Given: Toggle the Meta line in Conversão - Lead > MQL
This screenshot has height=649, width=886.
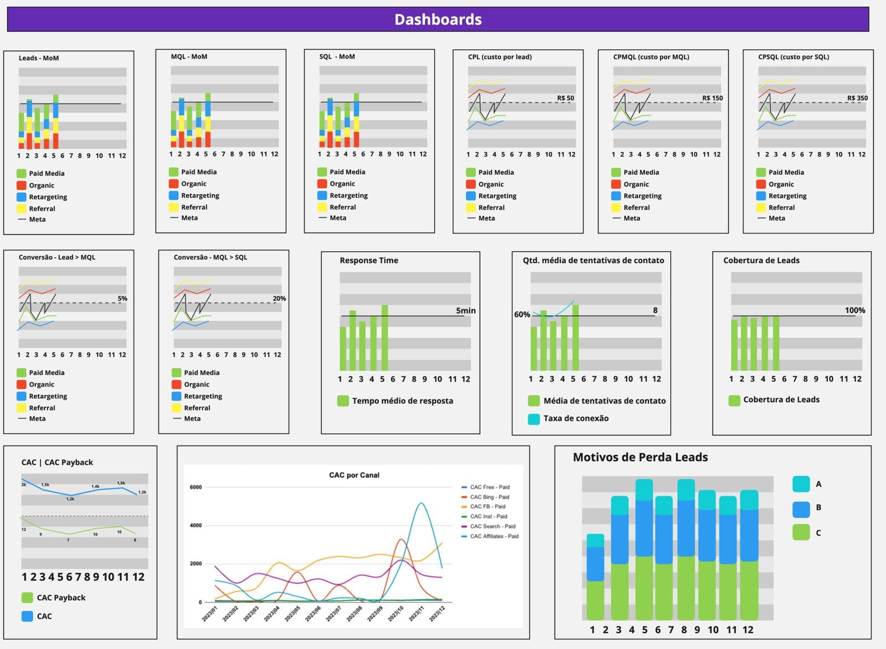Looking at the screenshot, I should 22,418.
